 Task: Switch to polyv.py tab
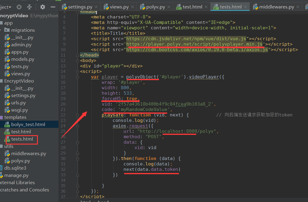[155, 7]
